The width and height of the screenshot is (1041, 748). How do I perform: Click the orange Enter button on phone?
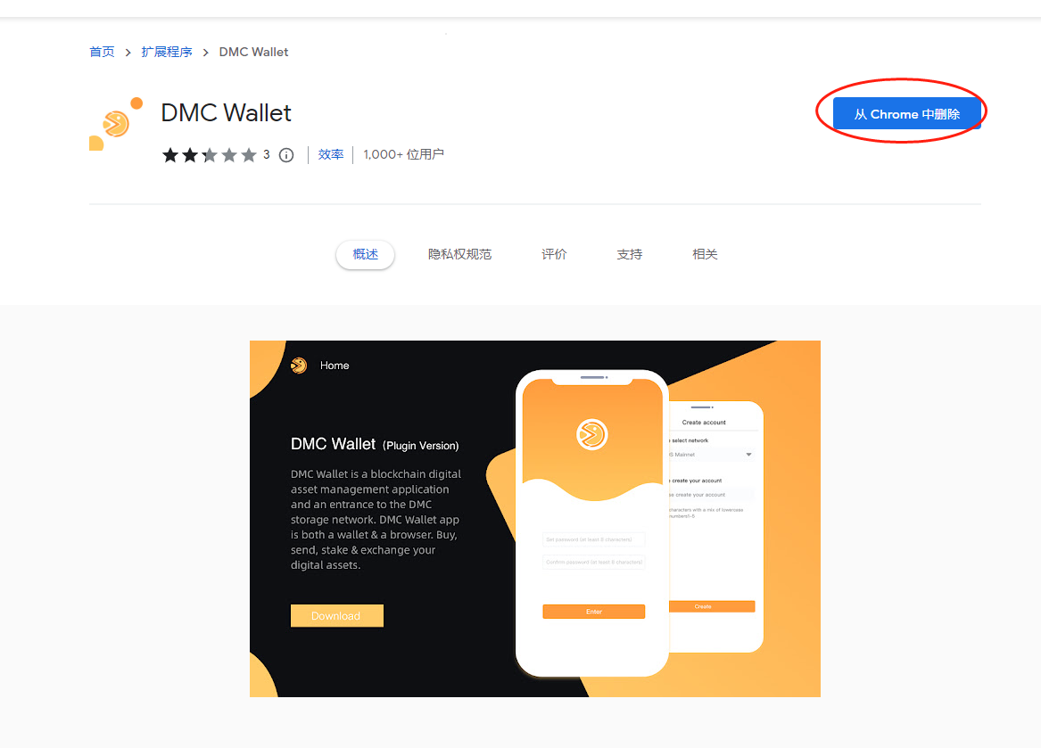pos(593,612)
